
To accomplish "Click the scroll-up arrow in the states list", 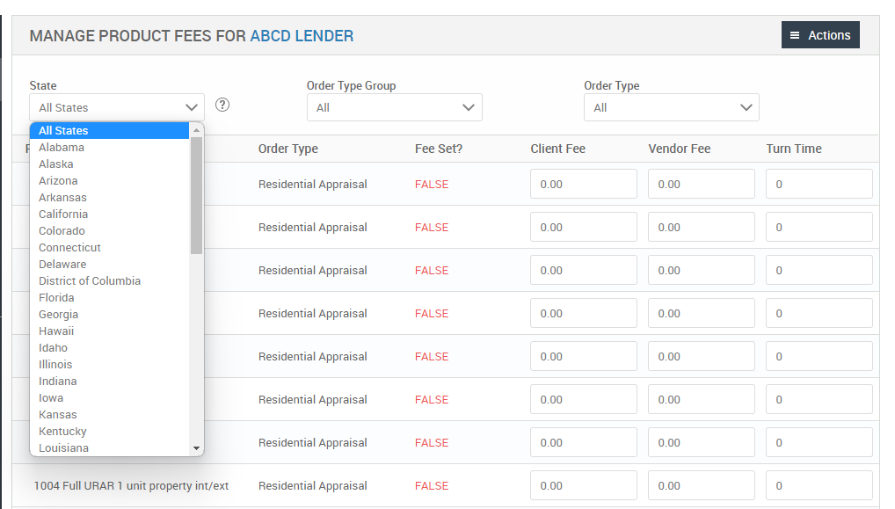I will 197,128.
